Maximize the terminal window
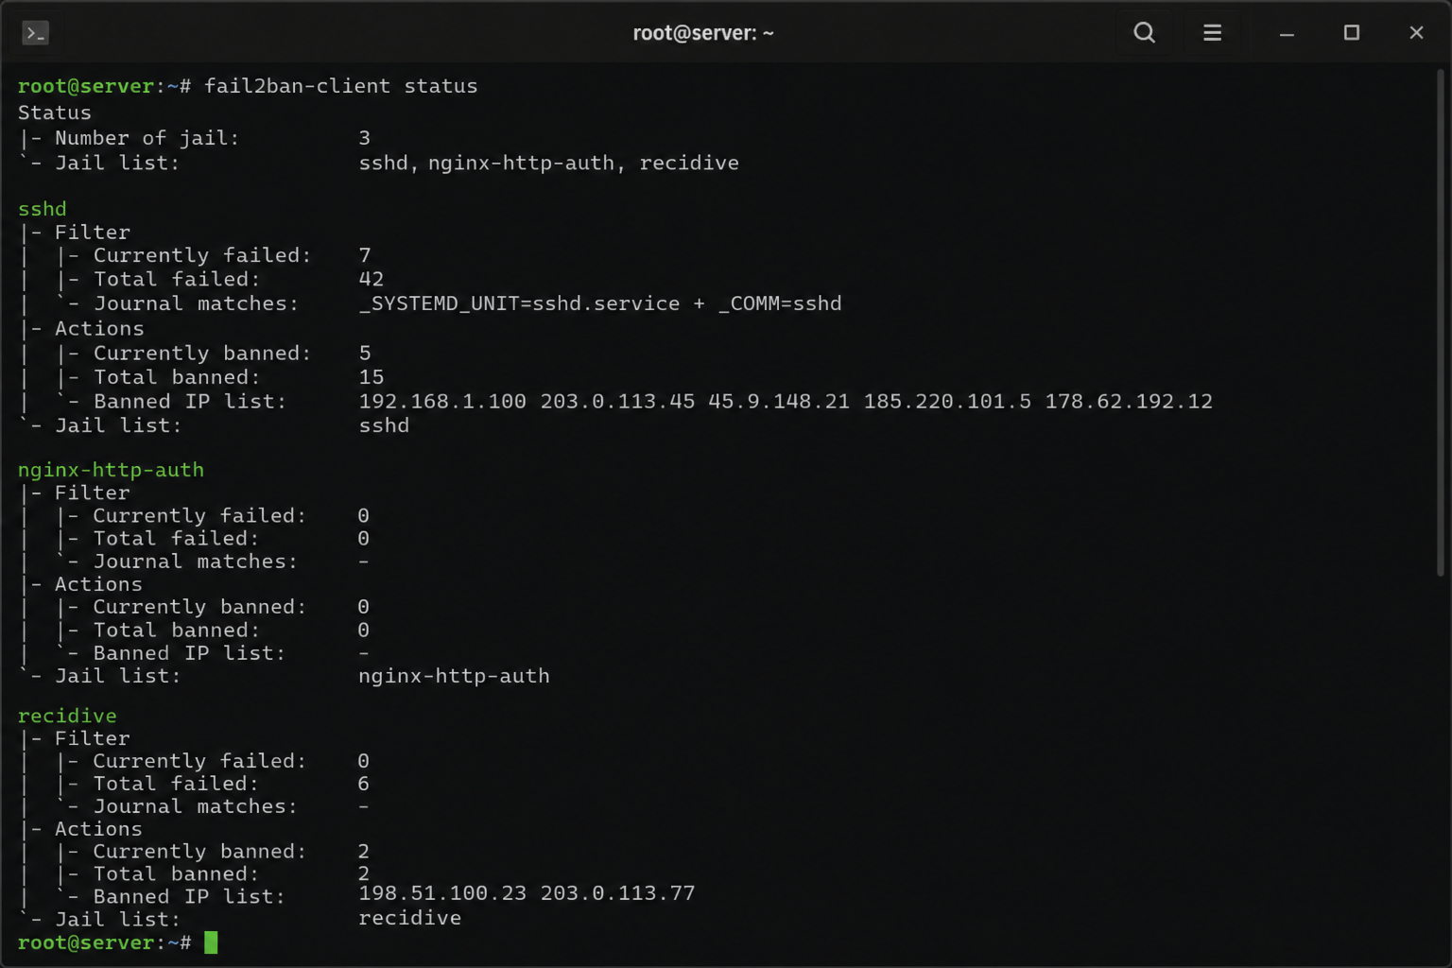The image size is (1452, 968). click(1352, 33)
